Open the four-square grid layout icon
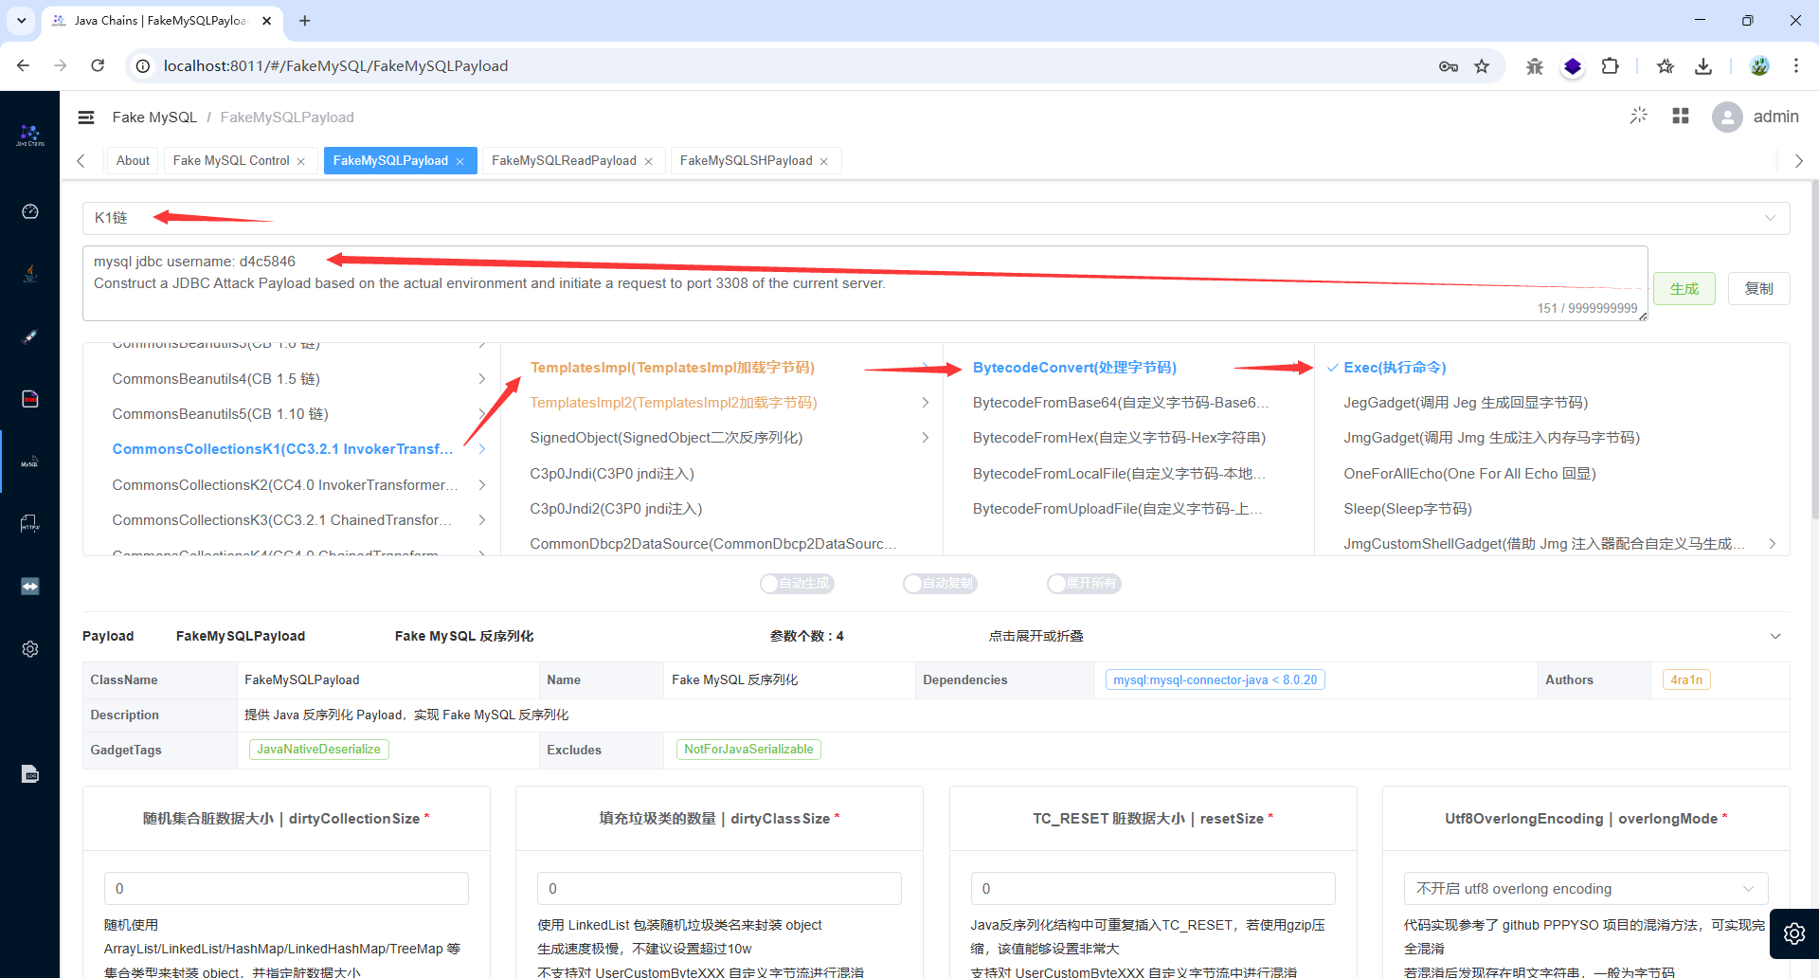Screen dimensions: 1819x978 point(1681,116)
